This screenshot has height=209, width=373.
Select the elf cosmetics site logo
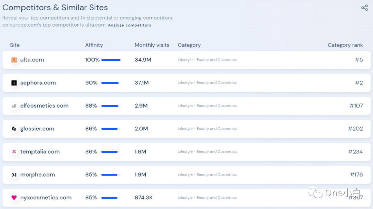pyautogui.click(x=14, y=106)
